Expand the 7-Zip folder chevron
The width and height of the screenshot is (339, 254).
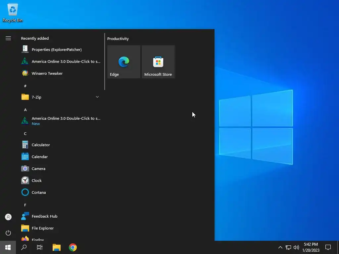pos(97,97)
